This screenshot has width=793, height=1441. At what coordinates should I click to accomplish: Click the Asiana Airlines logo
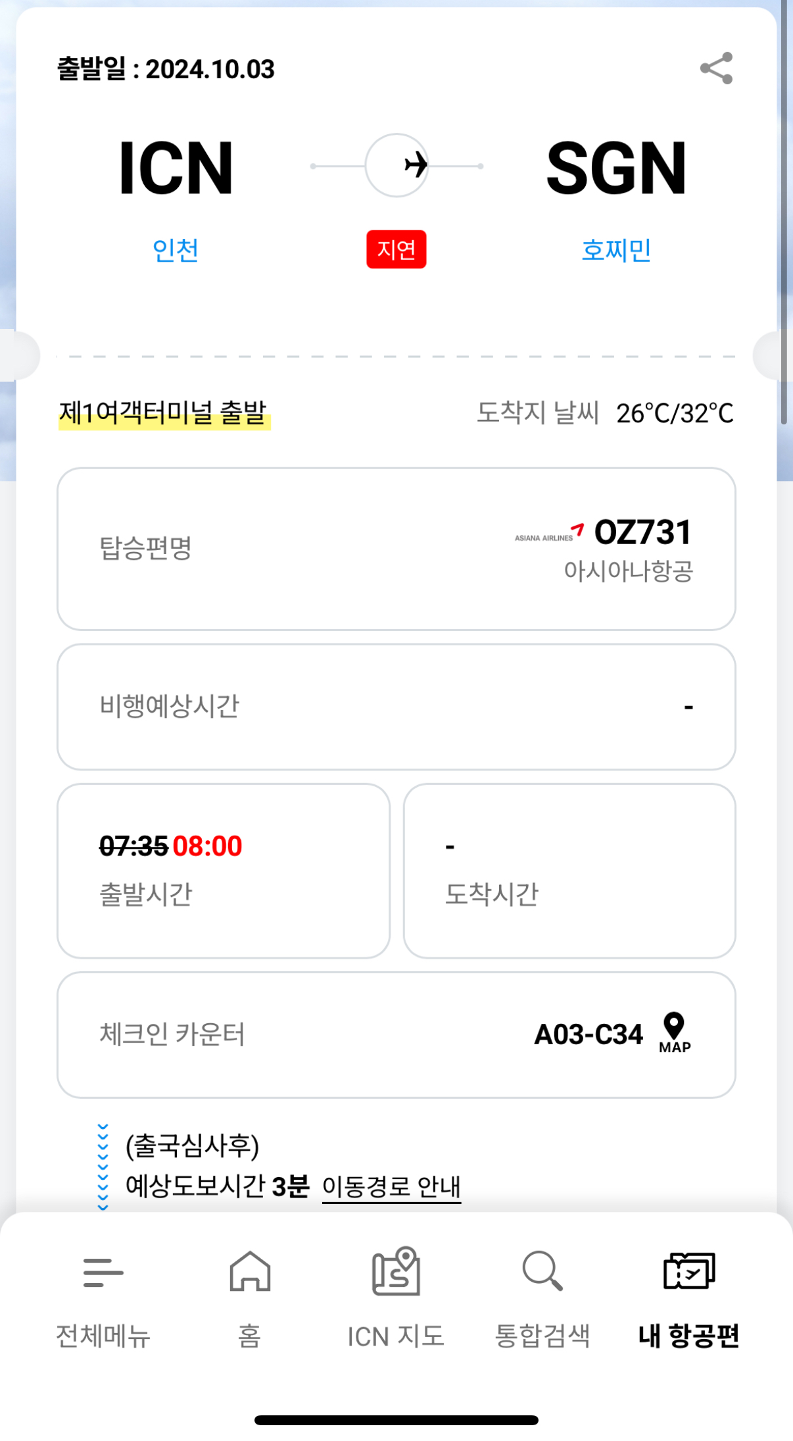click(550, 534)
